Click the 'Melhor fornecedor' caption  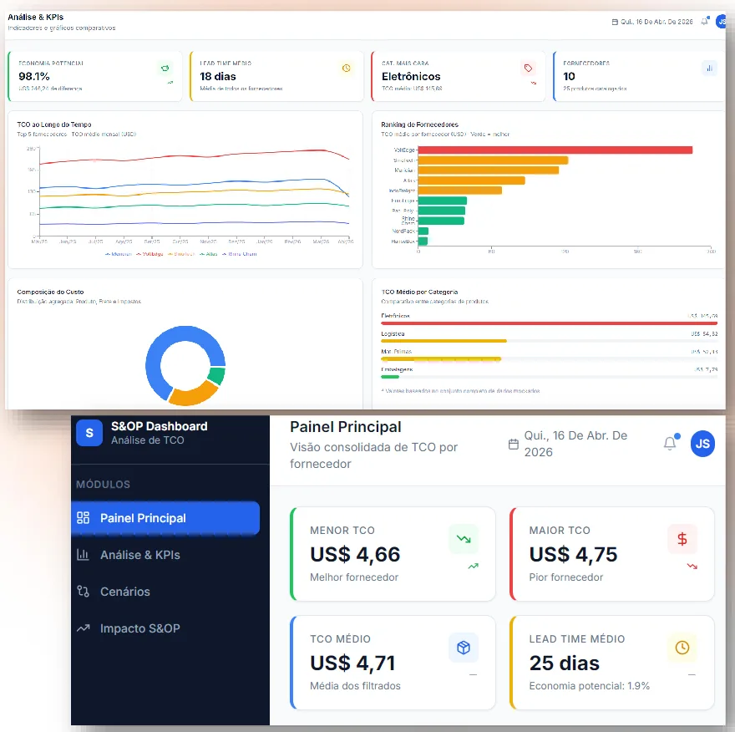pyautogui.click(x=354, y=577)
